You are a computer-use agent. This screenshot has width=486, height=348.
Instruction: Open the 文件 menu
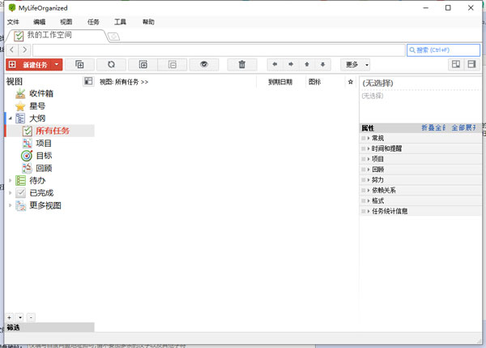coord(13,22)
